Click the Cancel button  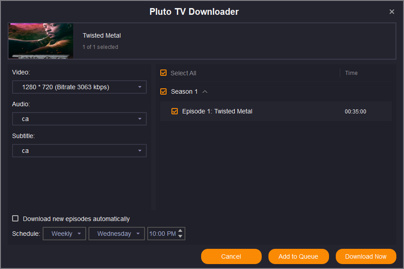pos(231,256)
